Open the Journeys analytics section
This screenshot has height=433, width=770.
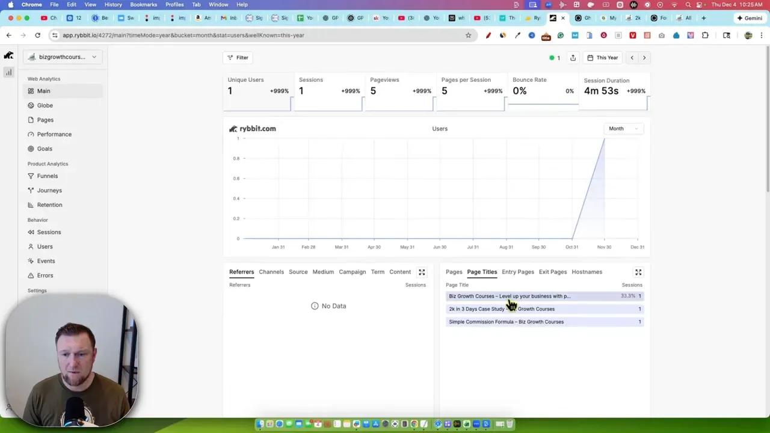click(x=49, y=190)
